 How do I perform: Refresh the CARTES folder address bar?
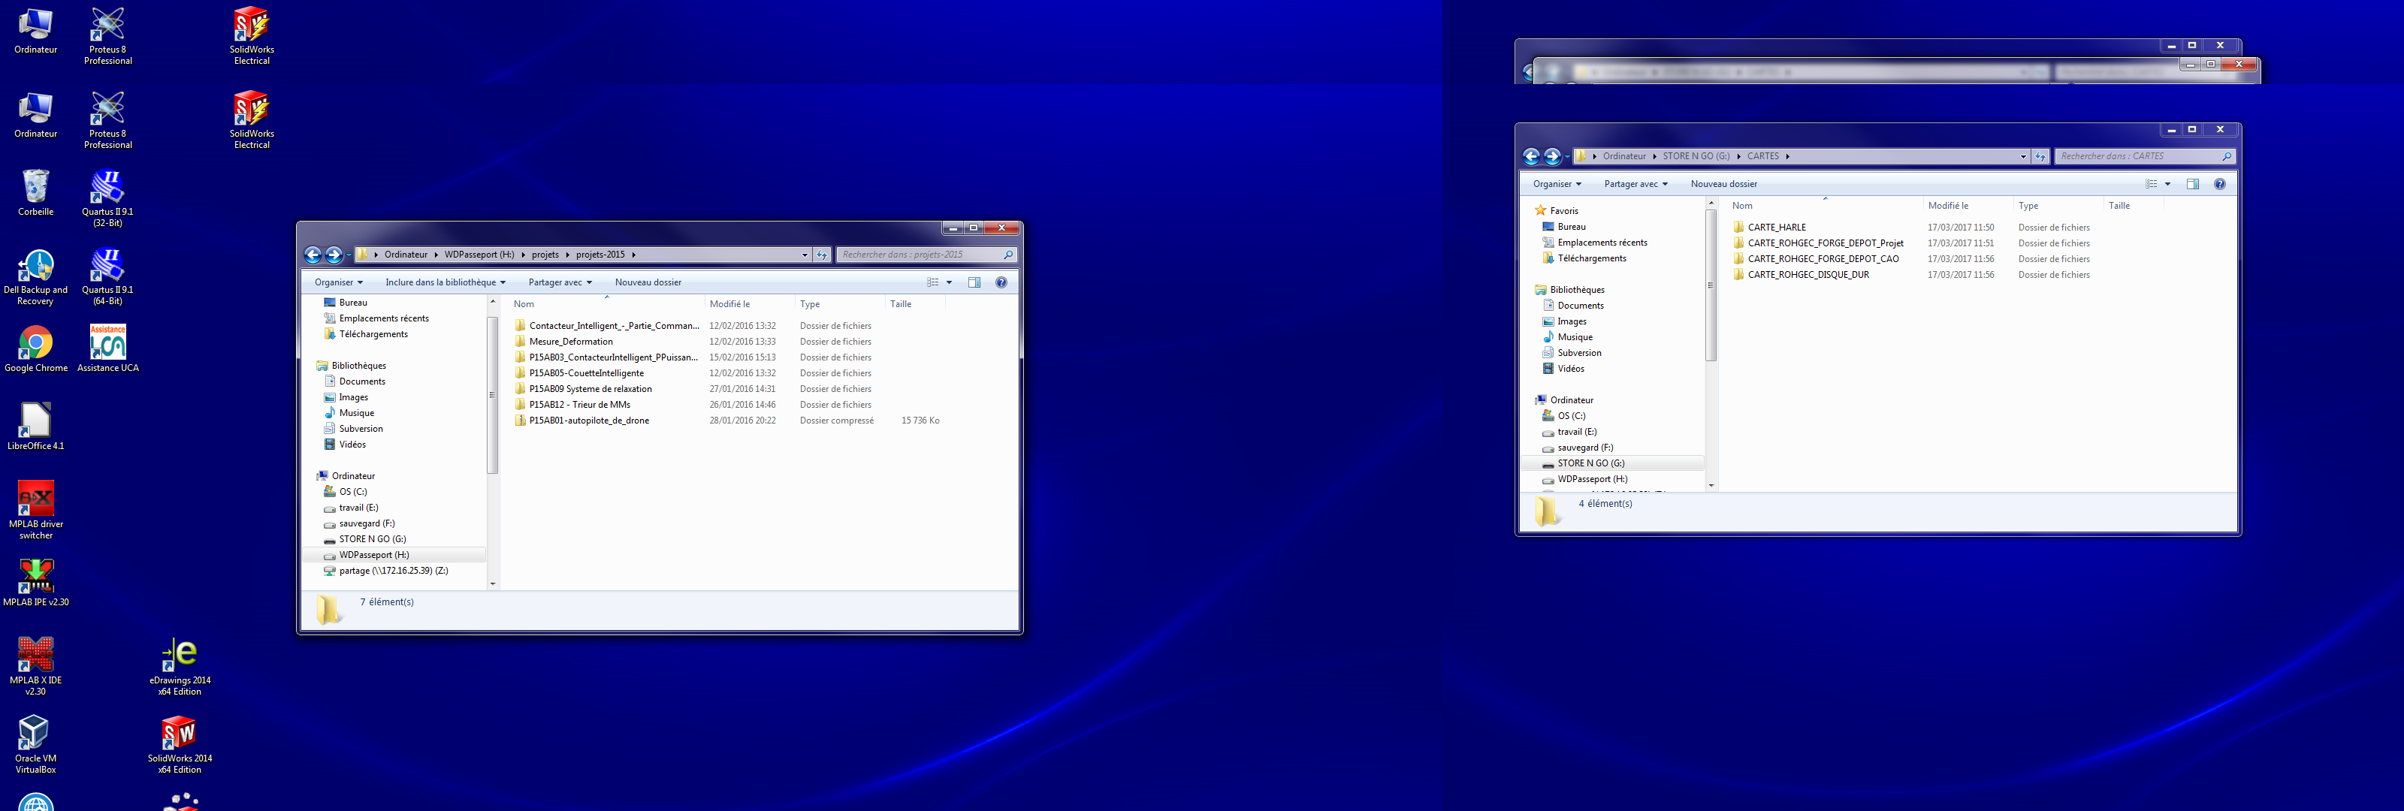(x=2040, y=157)
